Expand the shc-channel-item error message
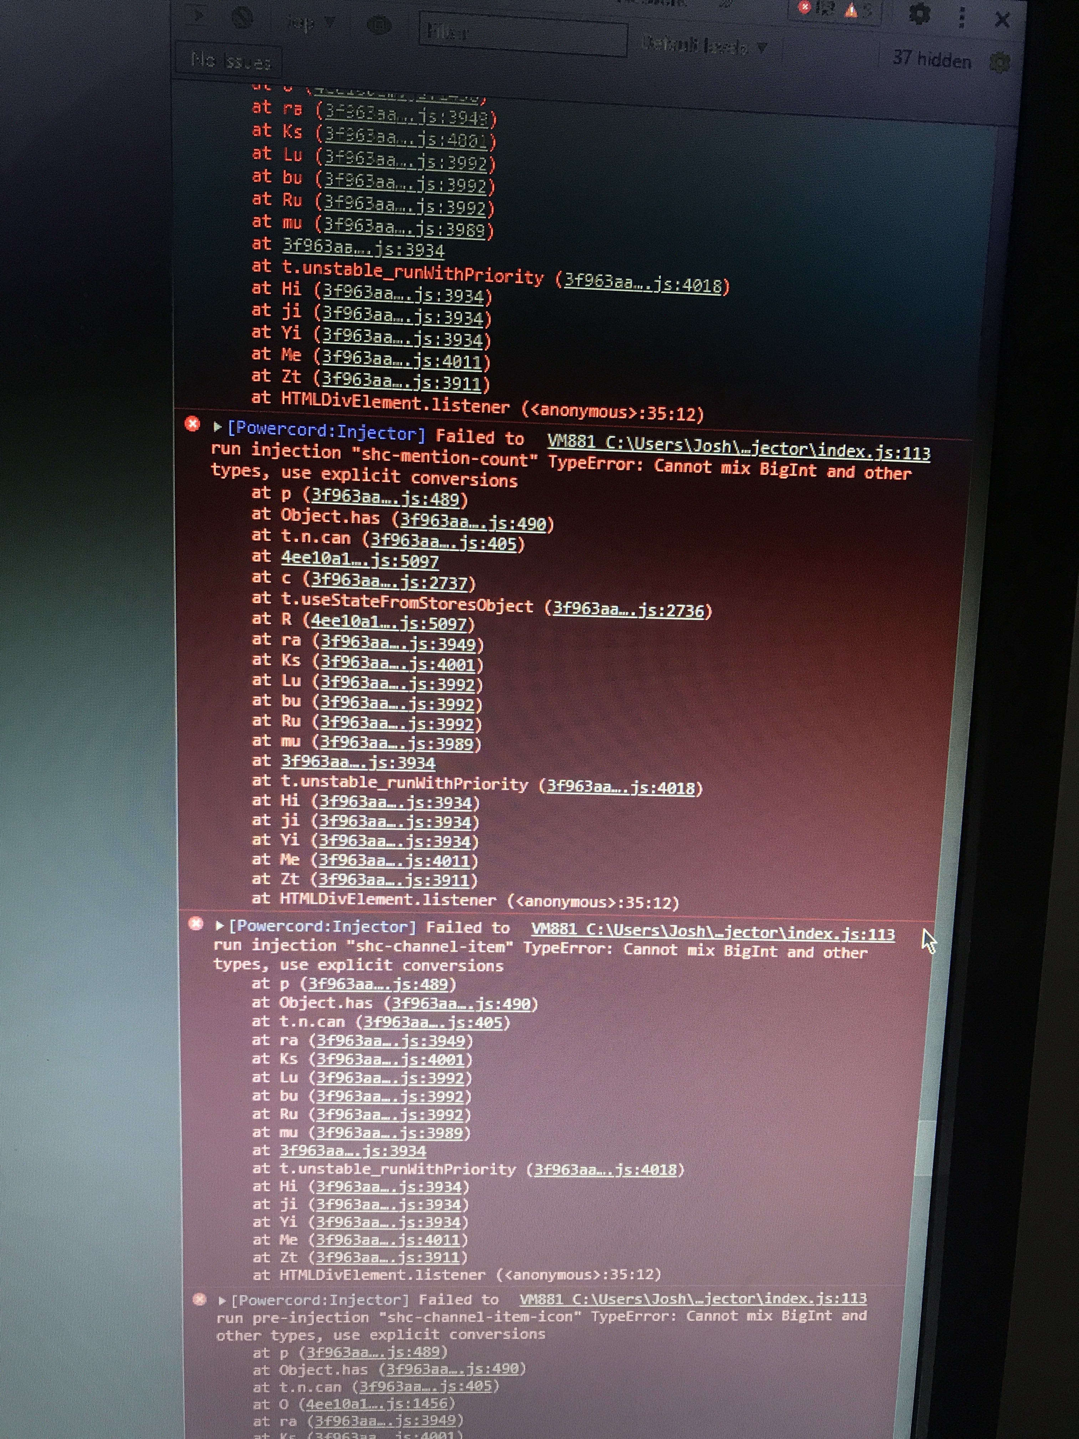The width and height of the screenshot is (1079, 1439). click(x=220, y=925)
